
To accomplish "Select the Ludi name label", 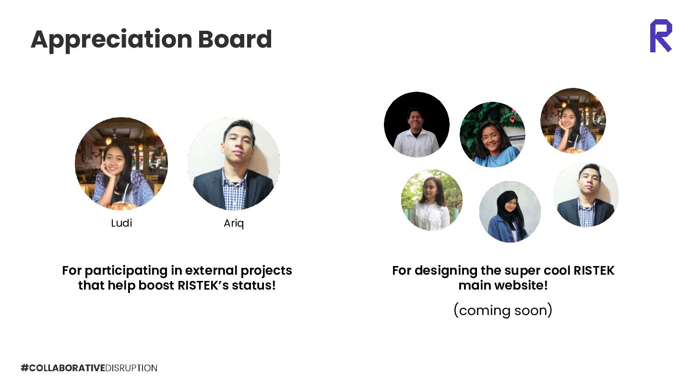I will point(121,223).
